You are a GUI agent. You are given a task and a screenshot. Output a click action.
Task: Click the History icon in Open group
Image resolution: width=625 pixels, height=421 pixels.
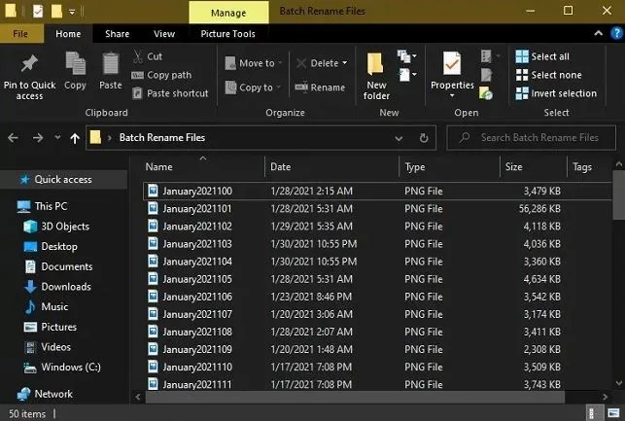(486, 93)
